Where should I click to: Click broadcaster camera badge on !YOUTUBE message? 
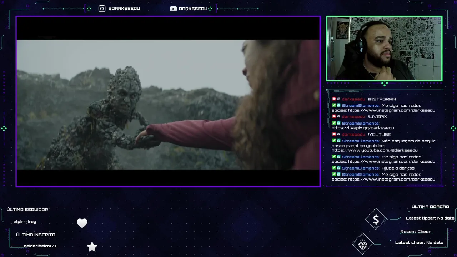coord(334,134)
